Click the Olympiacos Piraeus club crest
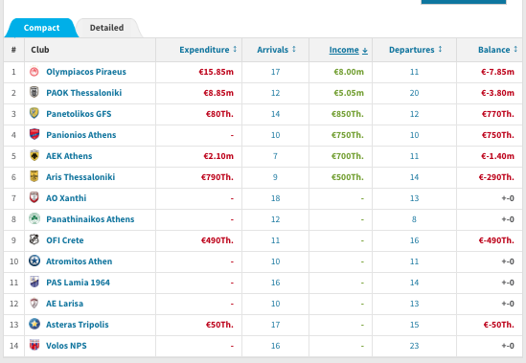The image size is (526, 363). [34, 72]
